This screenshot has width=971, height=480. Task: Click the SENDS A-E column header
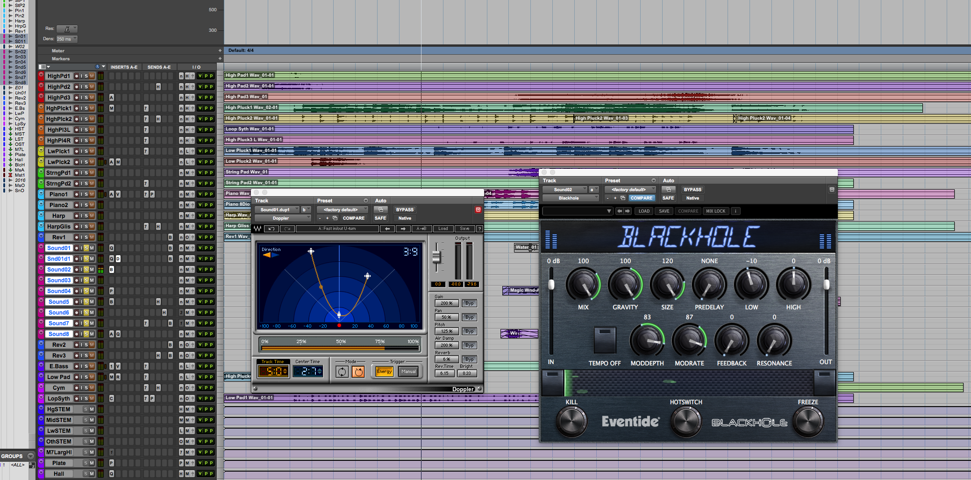(159, 67)
